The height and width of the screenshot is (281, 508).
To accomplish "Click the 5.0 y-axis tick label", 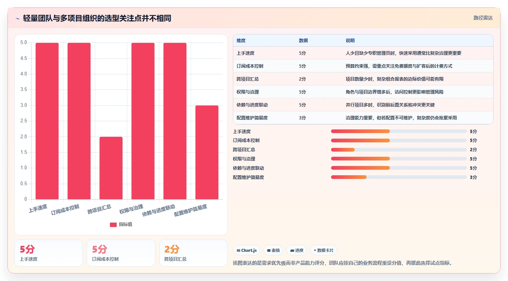I will (x=23, y=43).
